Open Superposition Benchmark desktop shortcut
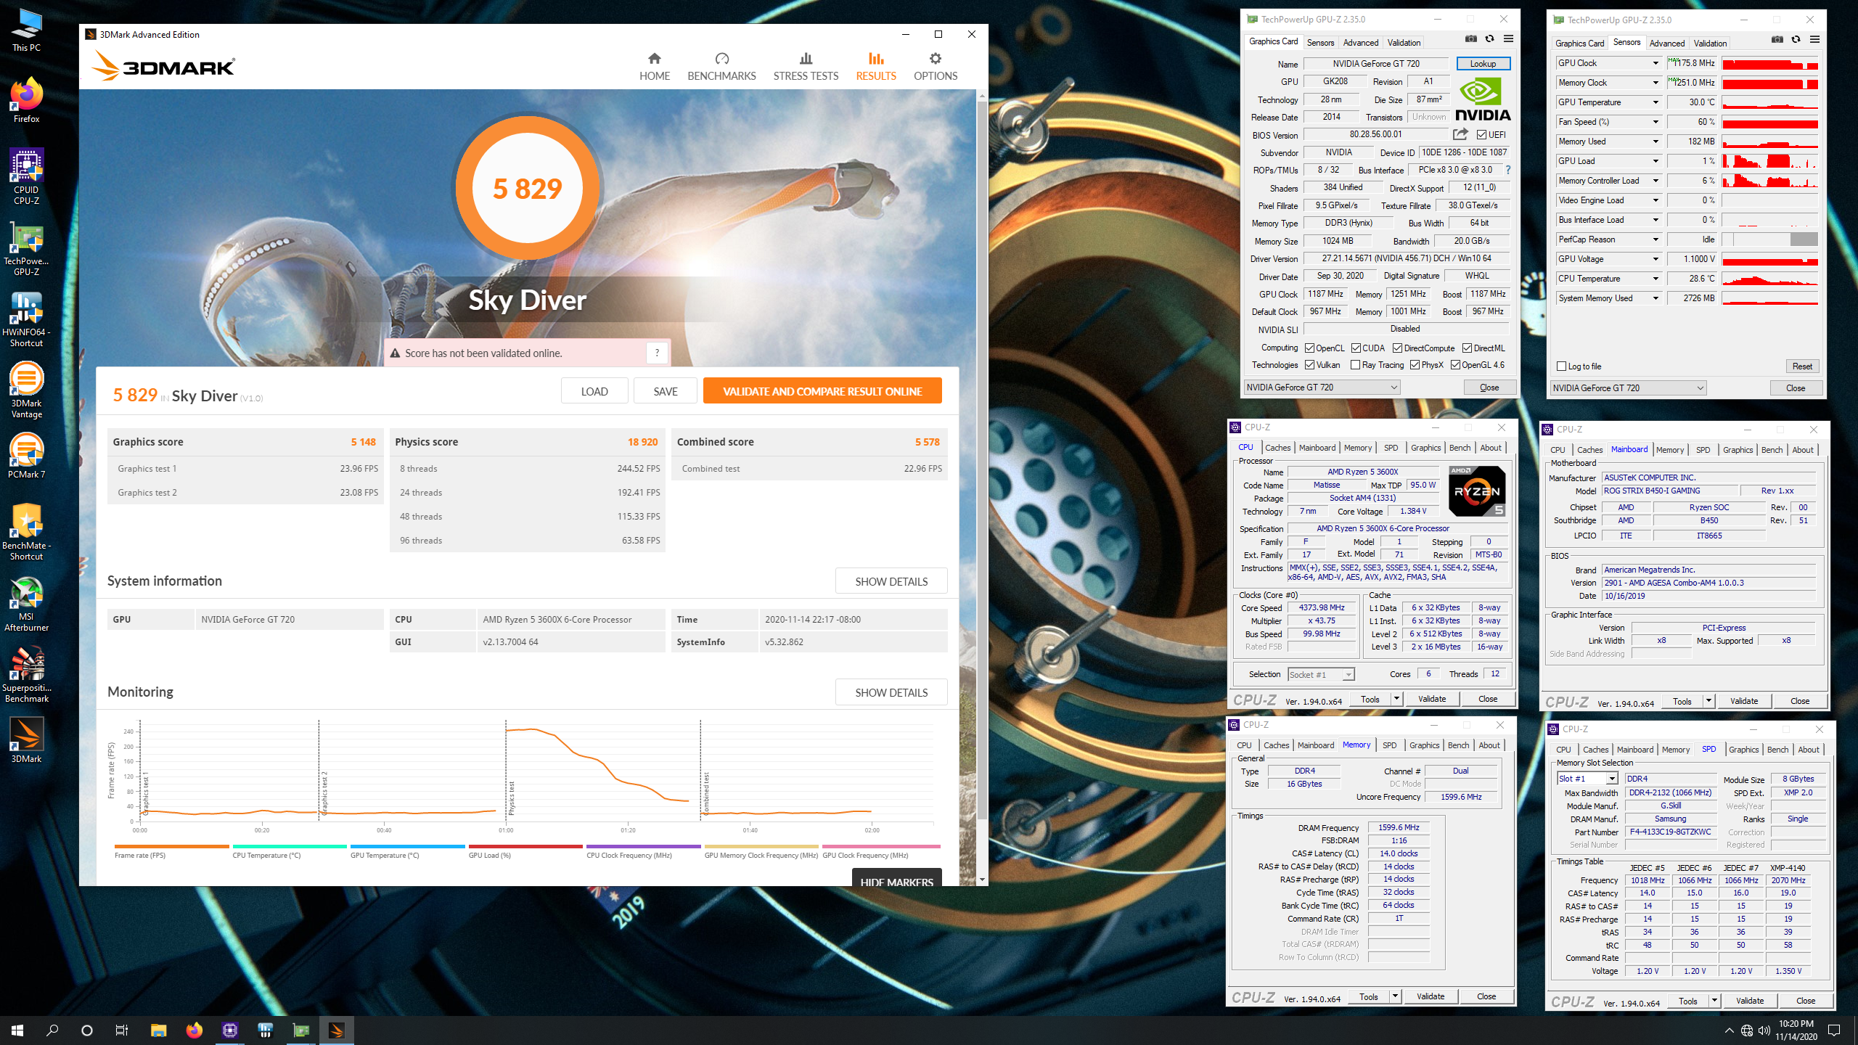 click(x=26, y=675)
